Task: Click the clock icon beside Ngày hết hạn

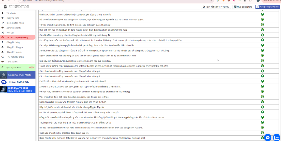Action: [x=204, y=7]
